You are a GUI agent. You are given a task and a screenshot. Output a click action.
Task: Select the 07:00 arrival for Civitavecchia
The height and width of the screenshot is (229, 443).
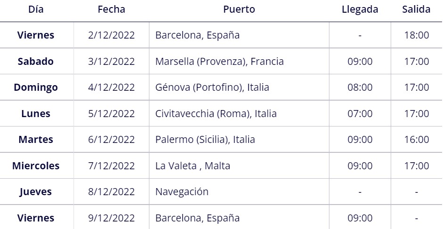(360, 114)
